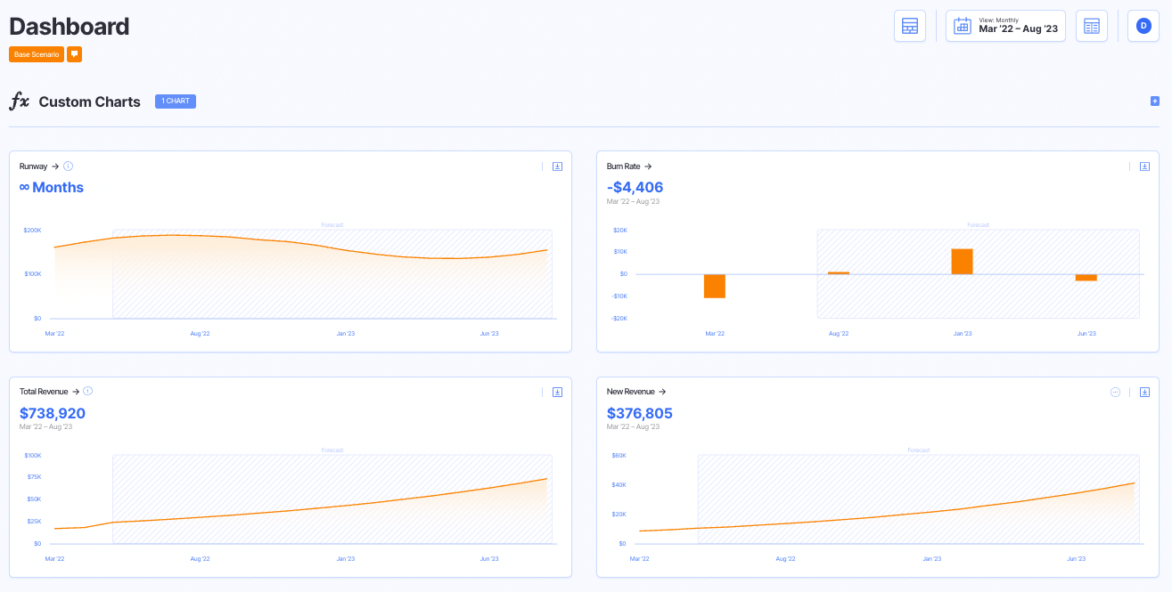
Task: Open the Base Scenario selector
Action: tap(36, 54)
